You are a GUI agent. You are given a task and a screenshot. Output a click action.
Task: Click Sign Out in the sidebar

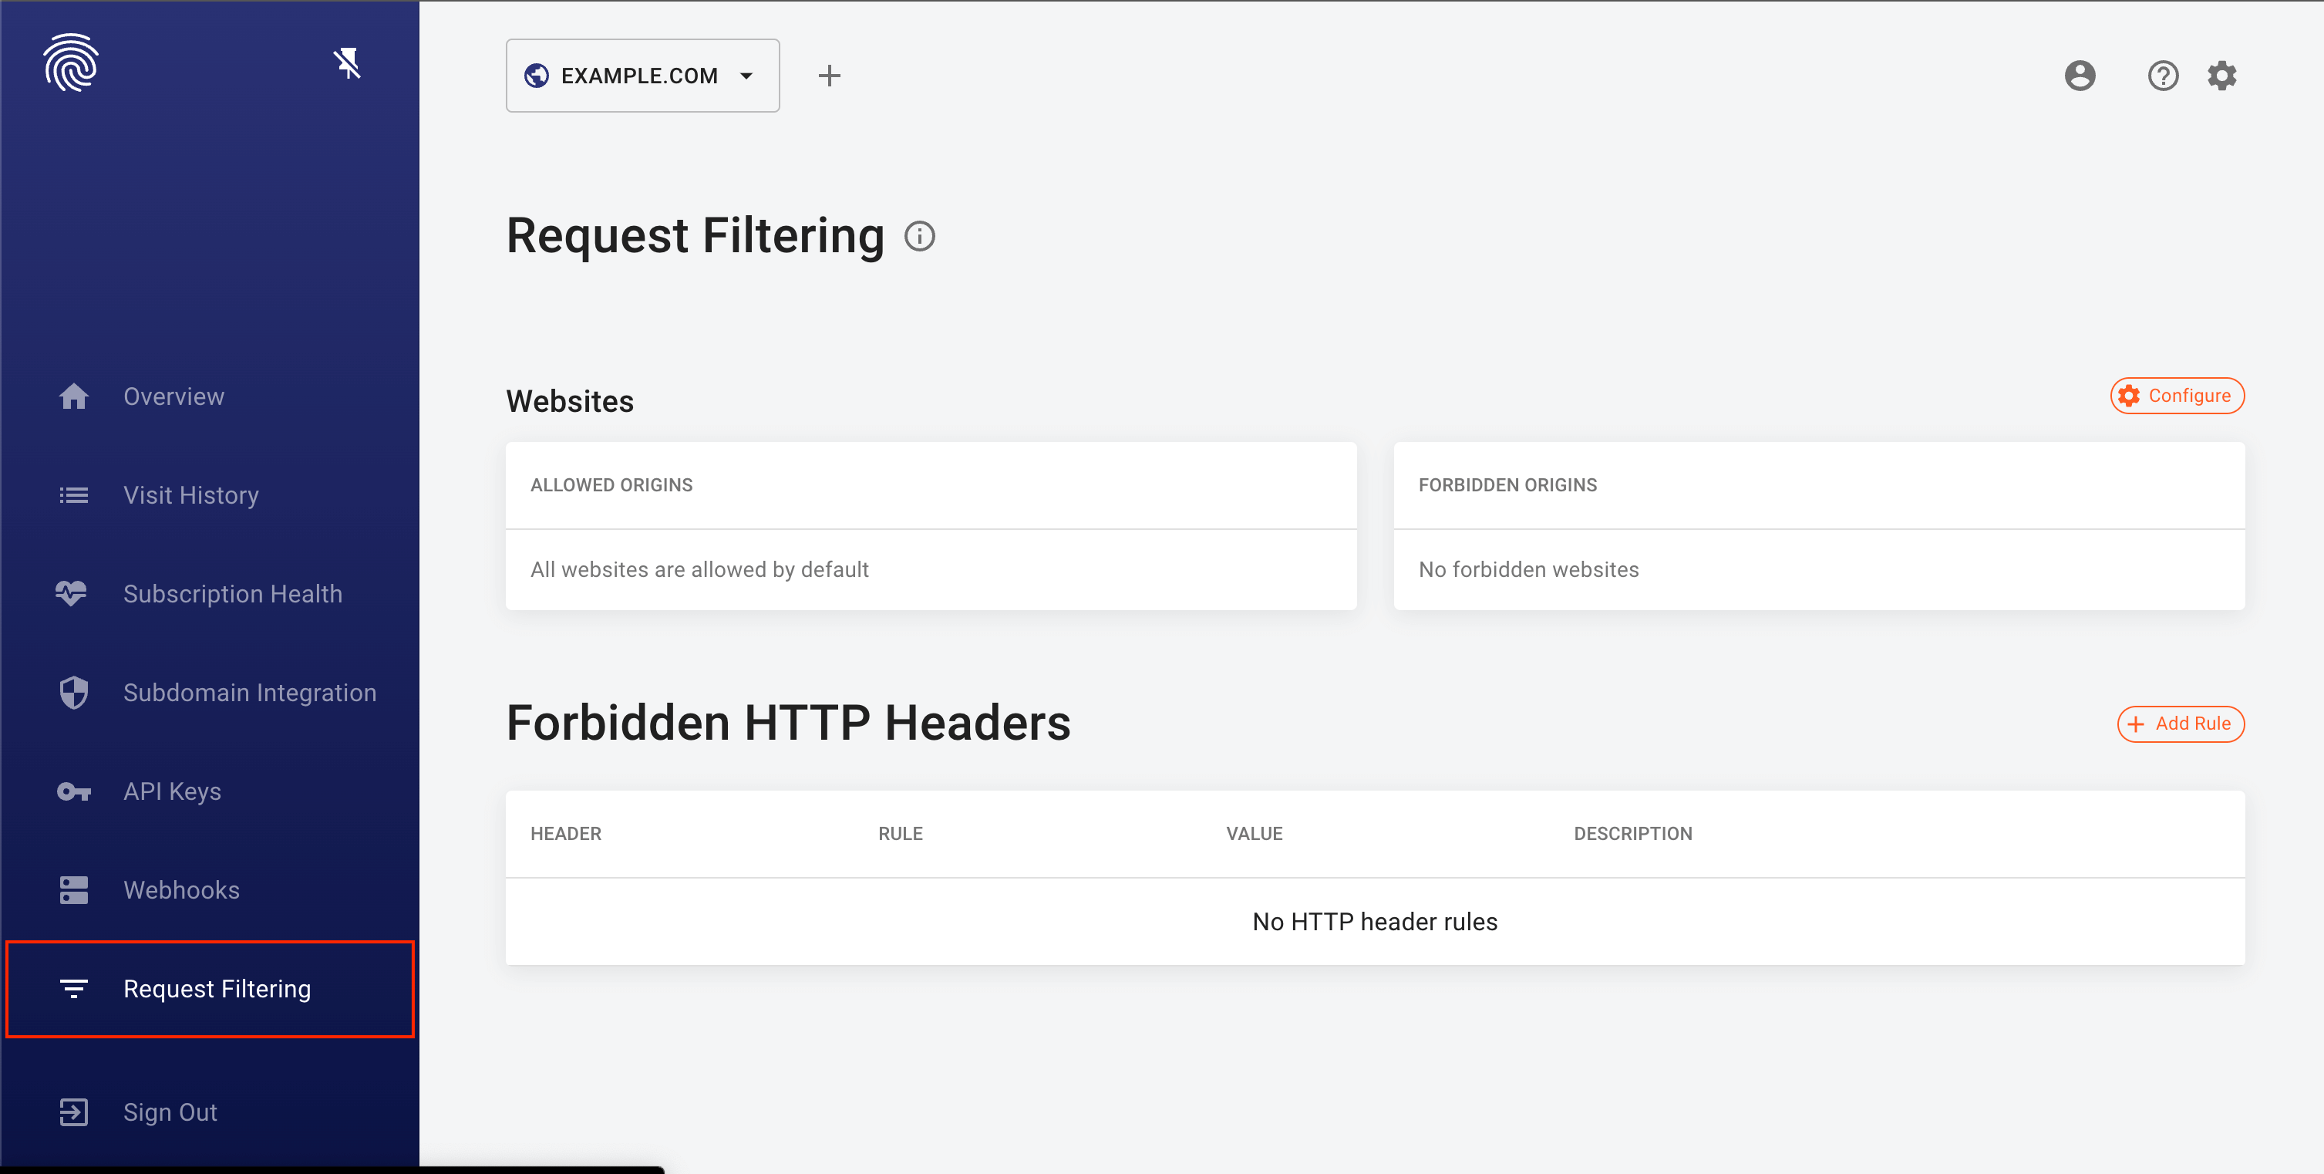coord(170,1111)
